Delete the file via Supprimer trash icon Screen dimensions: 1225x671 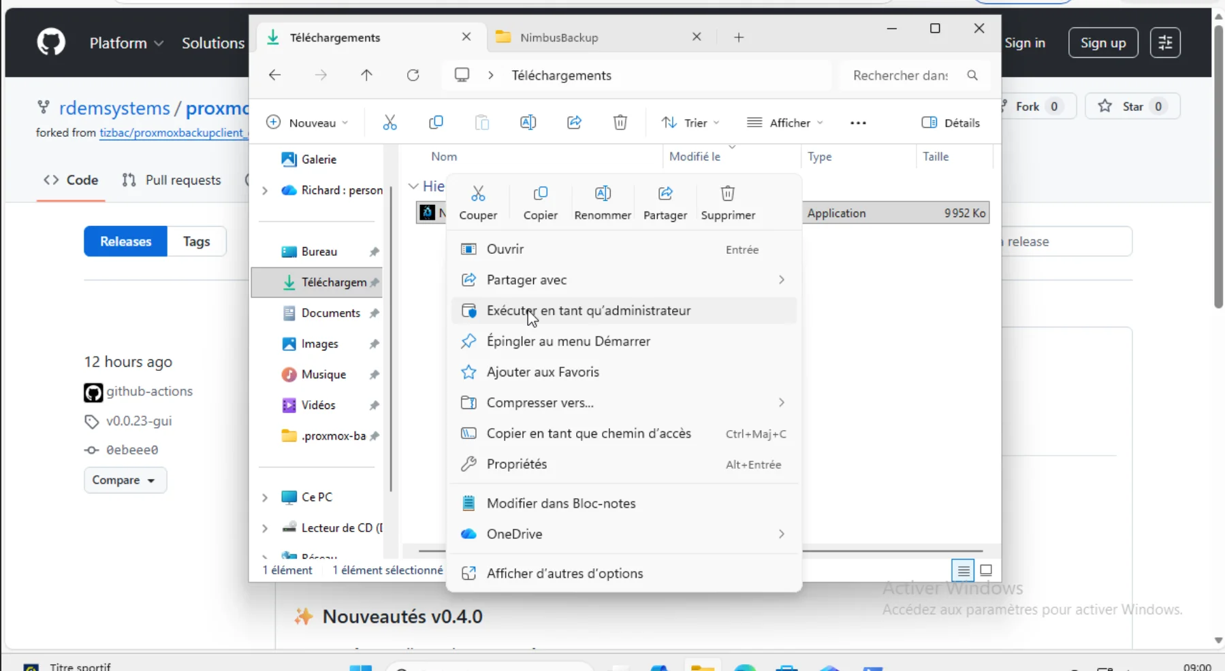click(728, 201)
